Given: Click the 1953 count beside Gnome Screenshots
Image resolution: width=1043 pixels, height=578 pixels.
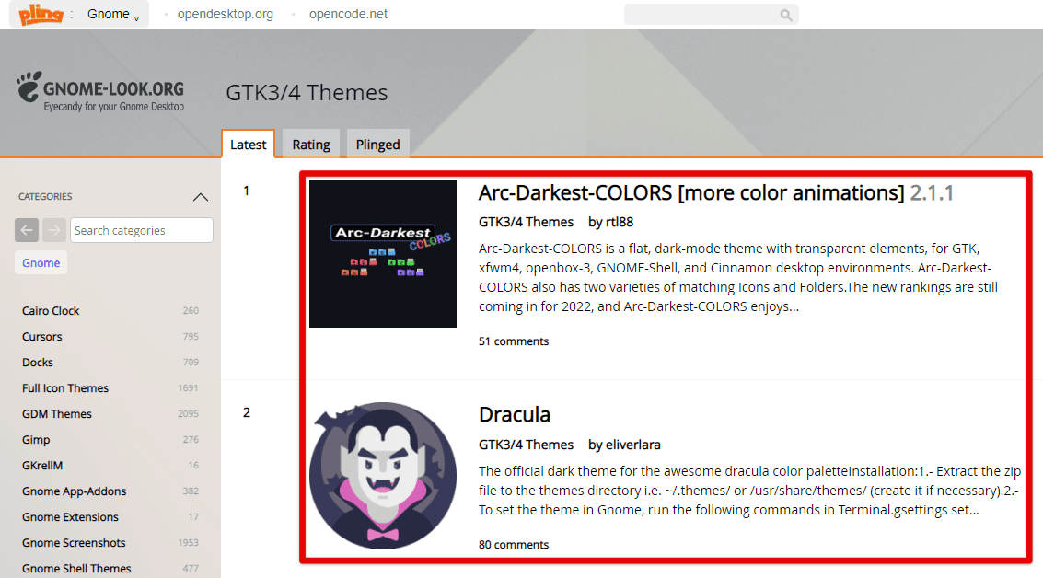Looking at the screenshot, I should click(x=188, y=543).
